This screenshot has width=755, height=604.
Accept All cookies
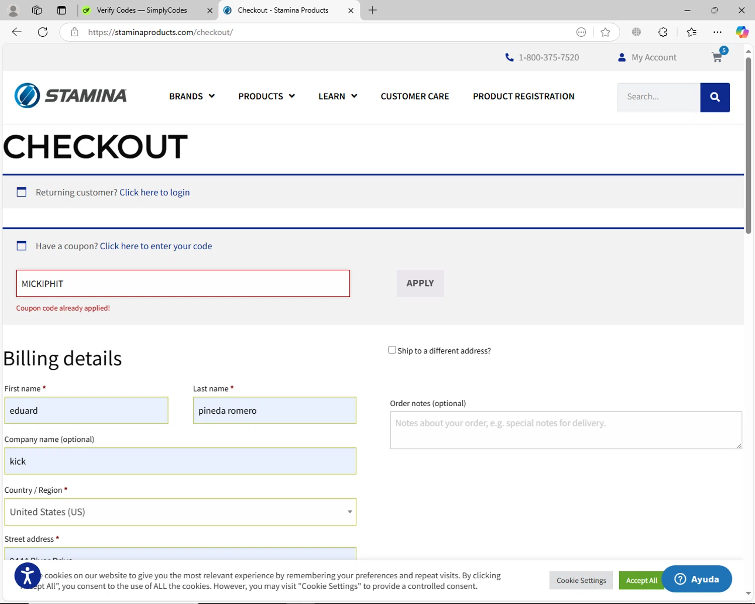(x=641, y=580)
